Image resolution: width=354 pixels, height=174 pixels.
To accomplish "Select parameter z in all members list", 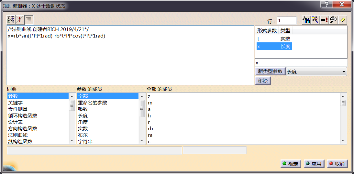I will tap(244, 96).
